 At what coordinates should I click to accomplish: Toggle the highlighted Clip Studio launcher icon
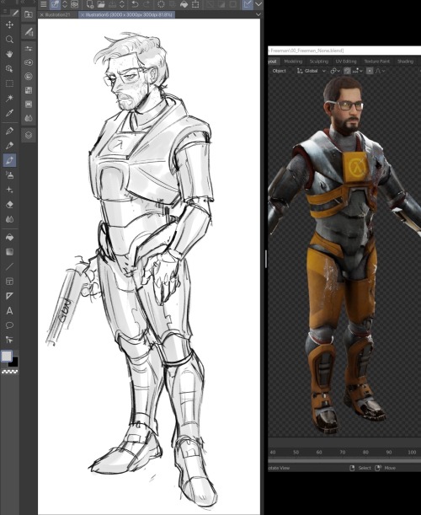coord(55,4)
